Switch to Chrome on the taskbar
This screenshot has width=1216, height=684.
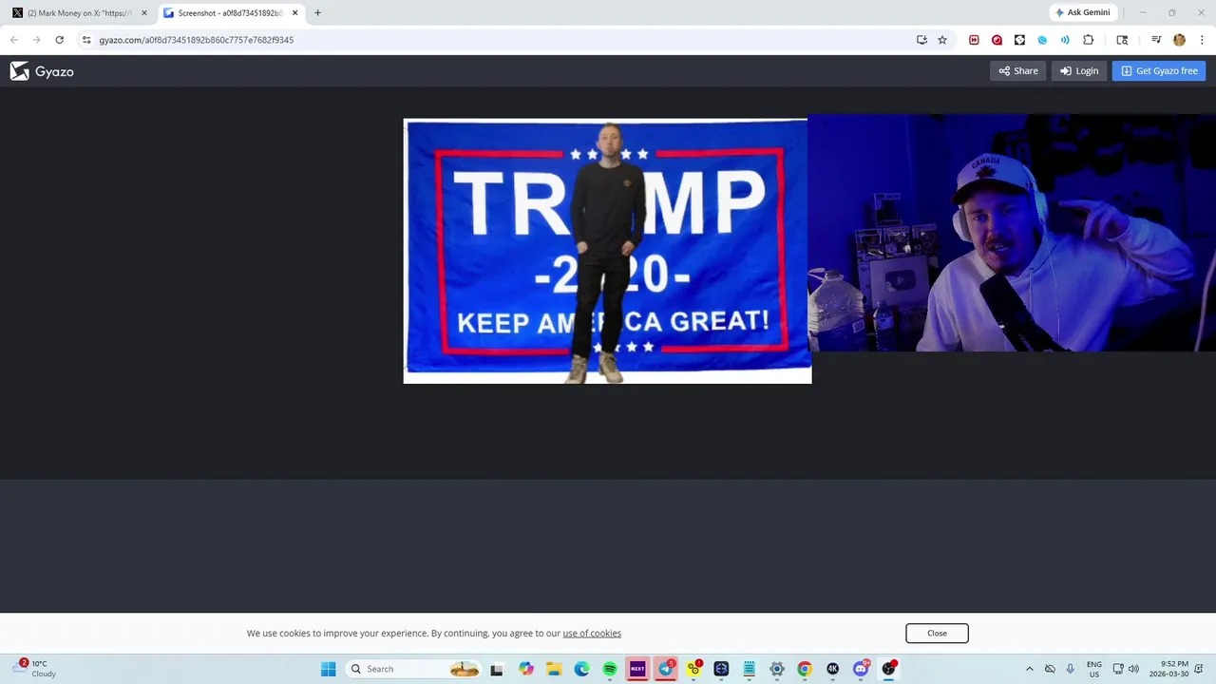(x=805, y=669)
